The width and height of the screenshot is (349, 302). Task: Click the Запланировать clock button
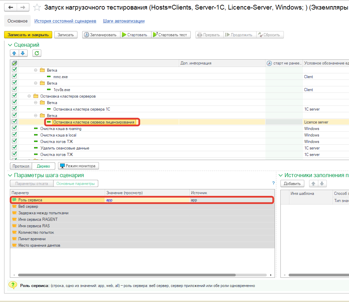coord(100,35)
